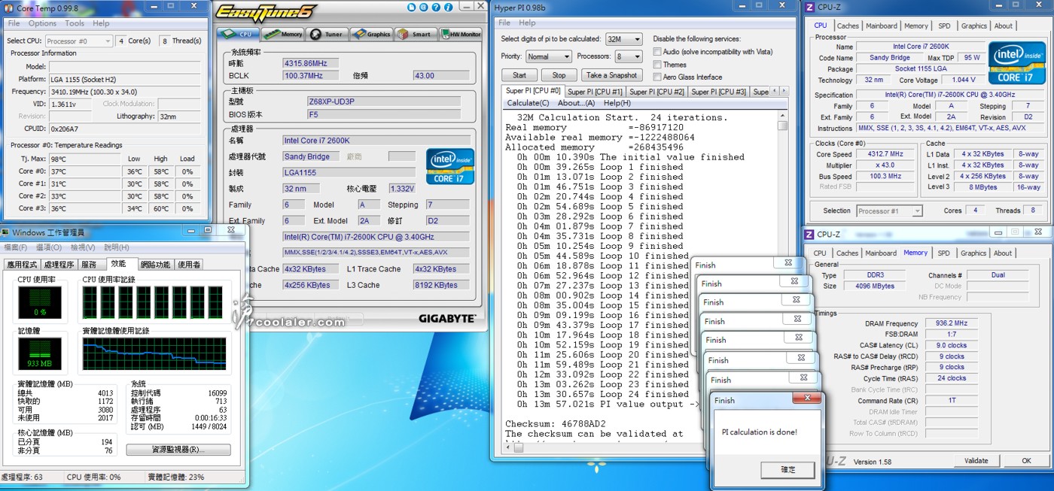Click the Stop button in Hyper PI
This screenshot has height=491, width=1054.
(559, 75)
